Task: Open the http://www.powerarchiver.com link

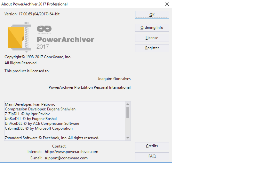Action: (x=71, y=152)
